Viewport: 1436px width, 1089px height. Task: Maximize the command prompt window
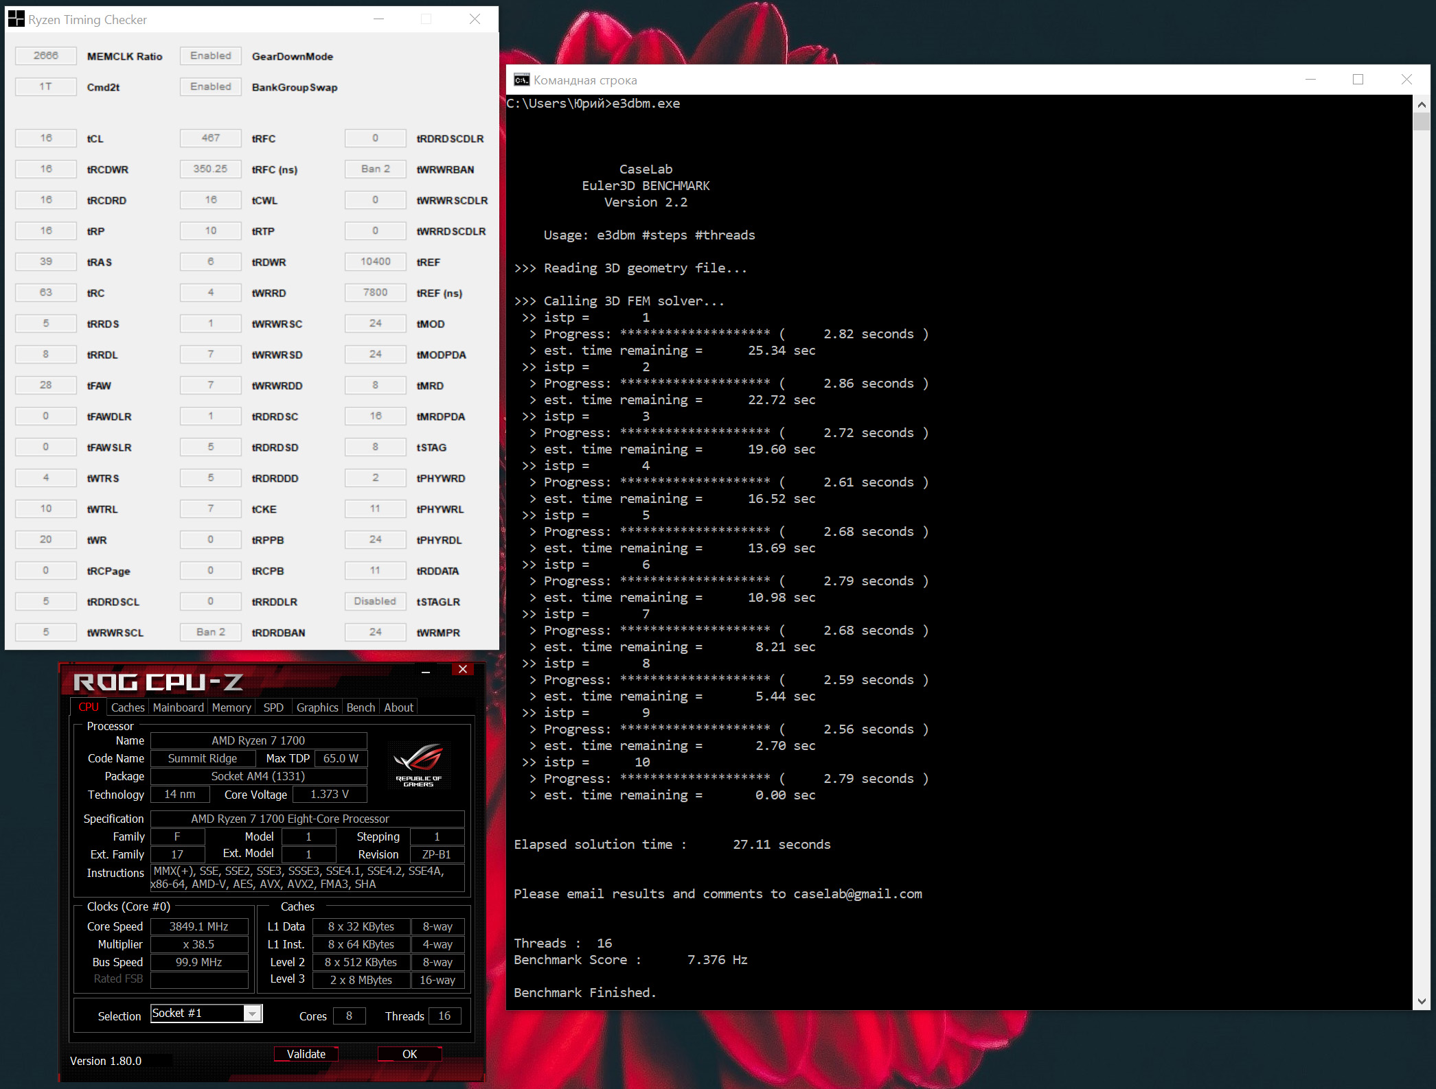(1358, 80)
